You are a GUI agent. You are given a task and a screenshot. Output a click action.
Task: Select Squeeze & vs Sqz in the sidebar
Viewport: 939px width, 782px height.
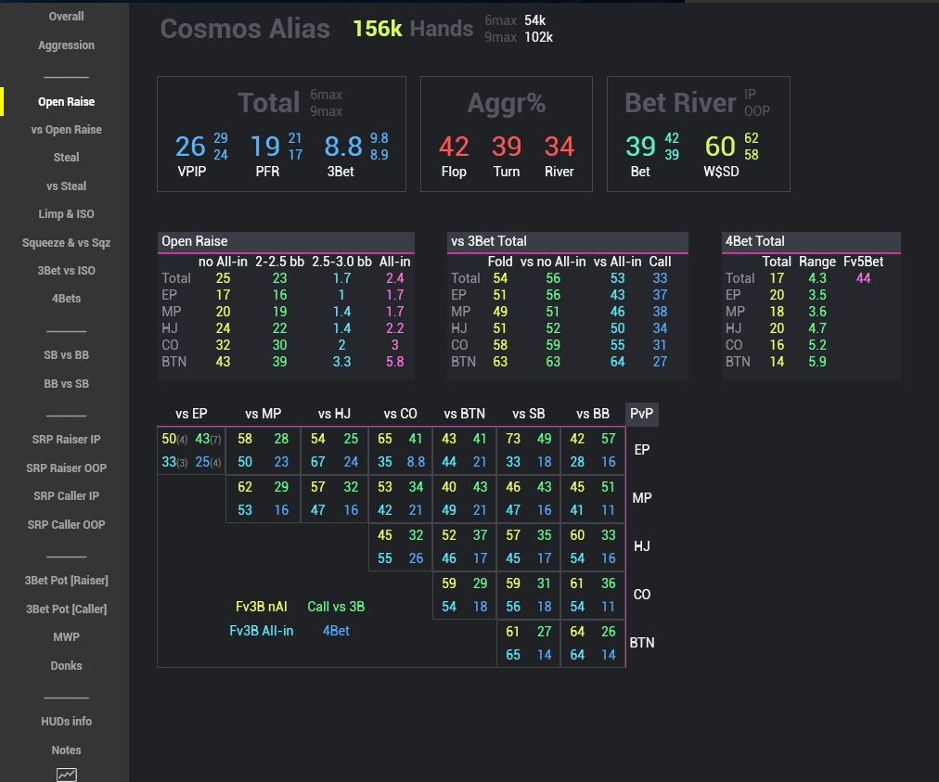pyautogui.click(x=66, y=242)
